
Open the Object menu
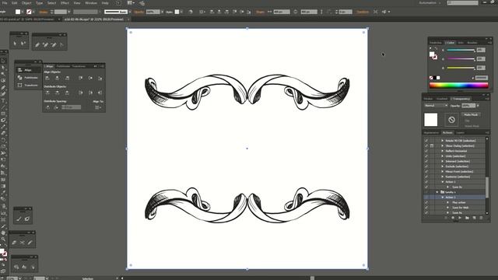(x=26, y=3)
